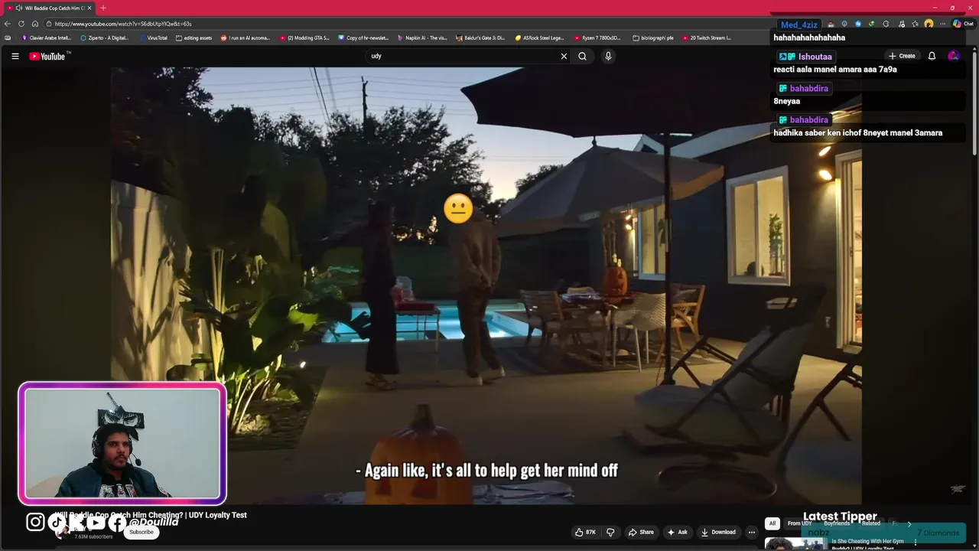Click the '7.63M subscribers' text
This screenshot has height=551, width=979.
point(93,536)
